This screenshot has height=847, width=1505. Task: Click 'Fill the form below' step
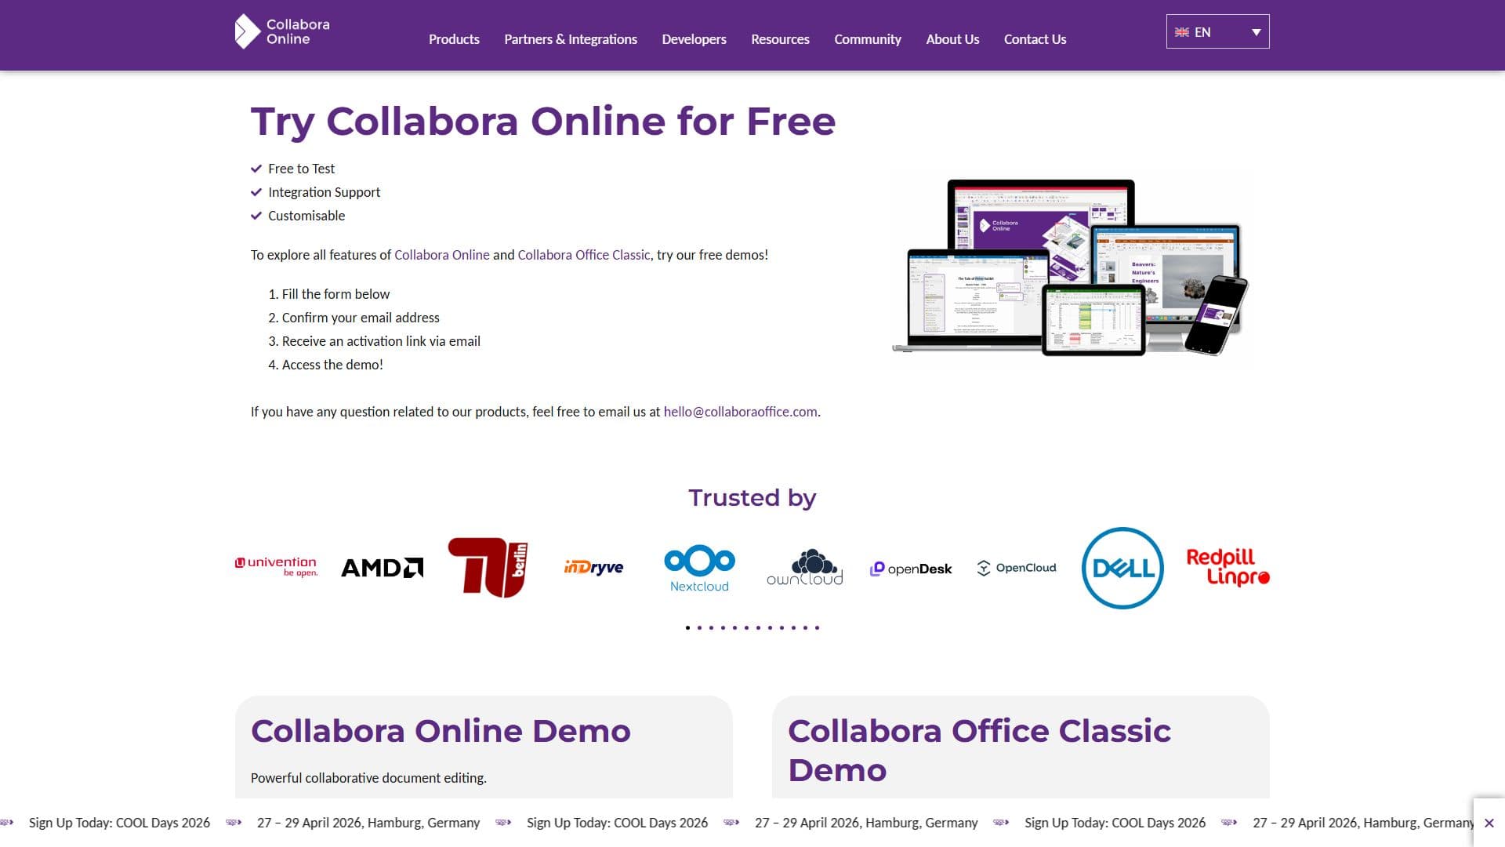[335, 294]
